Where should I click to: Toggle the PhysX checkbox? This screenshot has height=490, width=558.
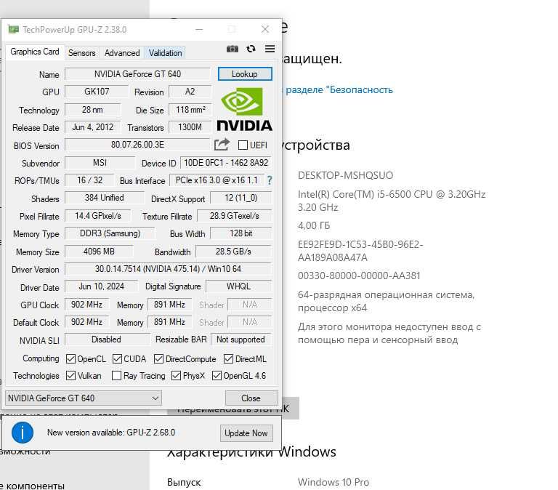(x=176, y=376)
